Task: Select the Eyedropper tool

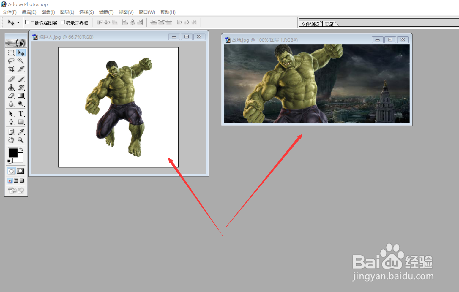Action: pyautogui.click(x=21, y=132)
